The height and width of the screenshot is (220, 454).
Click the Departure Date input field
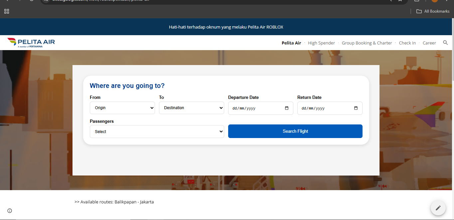point(261,108)
